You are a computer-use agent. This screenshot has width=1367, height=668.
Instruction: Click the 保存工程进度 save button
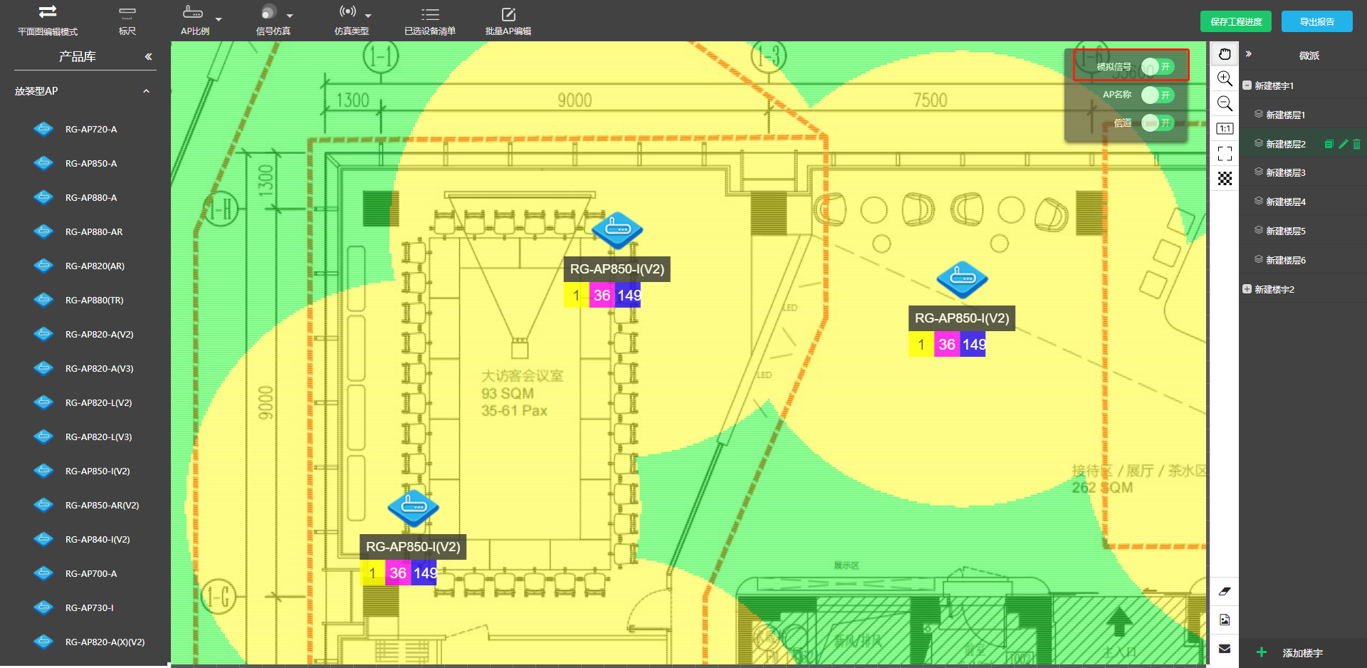[x=1236, y=21]
